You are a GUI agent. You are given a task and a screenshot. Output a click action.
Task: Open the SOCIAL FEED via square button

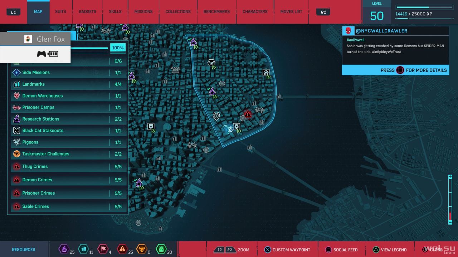tap(328, 250)
